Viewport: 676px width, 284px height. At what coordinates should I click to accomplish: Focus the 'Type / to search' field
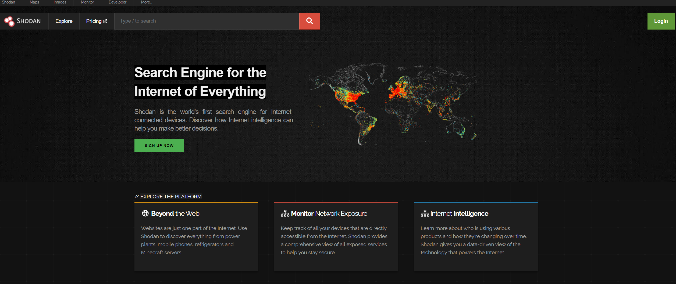(207, 21)
